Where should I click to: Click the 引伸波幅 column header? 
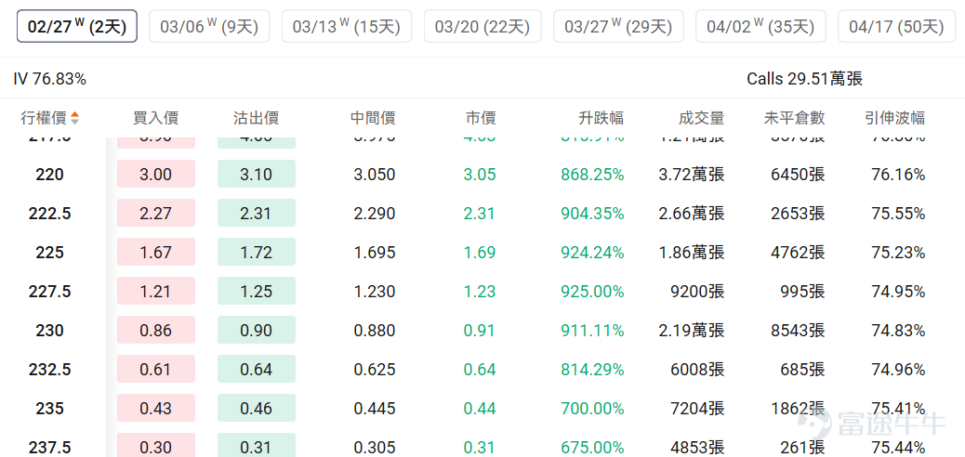click(x=895, y=117)
